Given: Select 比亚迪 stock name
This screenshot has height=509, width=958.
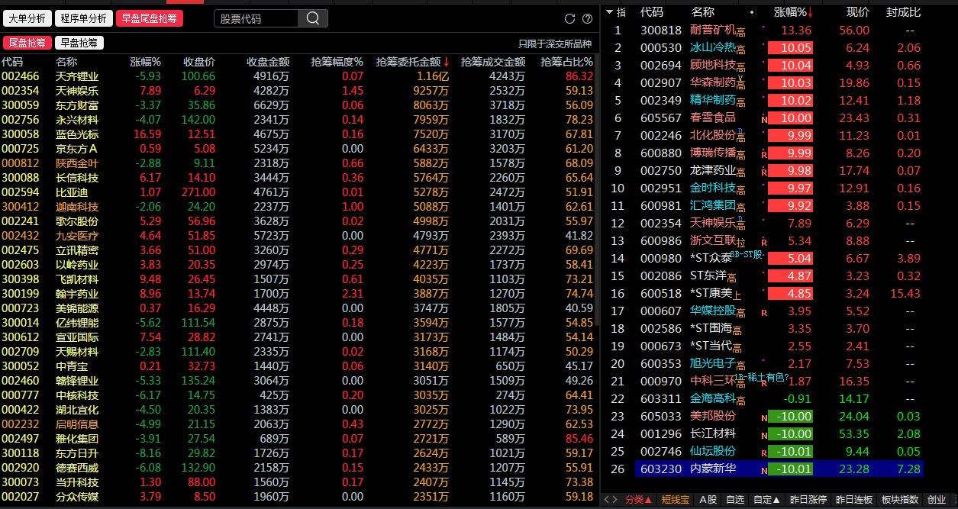Looking at the screenshot, I should tap(72, 192).
